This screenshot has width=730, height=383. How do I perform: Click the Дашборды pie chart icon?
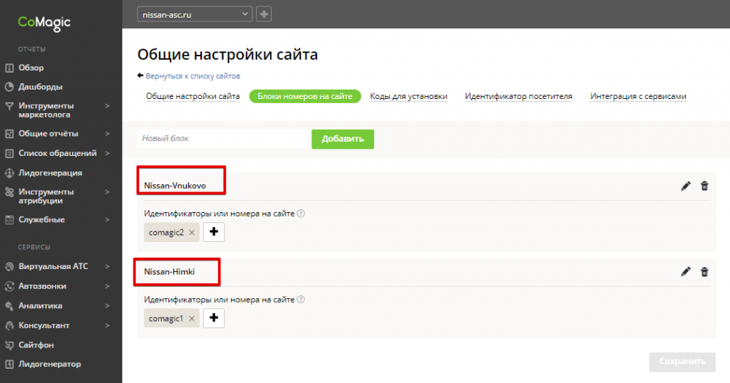pyautogui.click(x=9, y=87)
